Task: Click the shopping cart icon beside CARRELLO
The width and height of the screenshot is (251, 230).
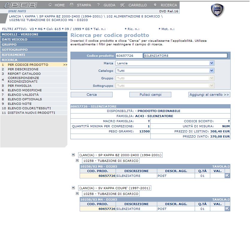Action: (x=122, y=5)
